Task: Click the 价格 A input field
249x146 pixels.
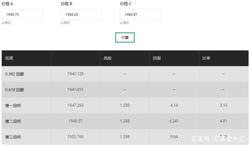Action: click(x=22, y=14)
